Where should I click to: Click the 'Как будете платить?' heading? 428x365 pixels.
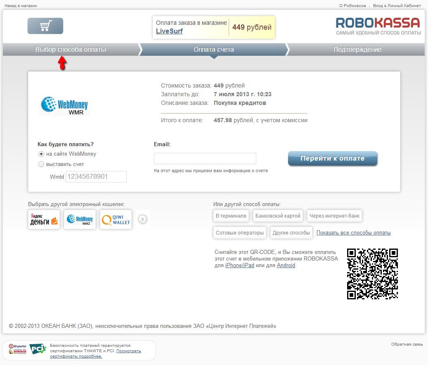66,145
